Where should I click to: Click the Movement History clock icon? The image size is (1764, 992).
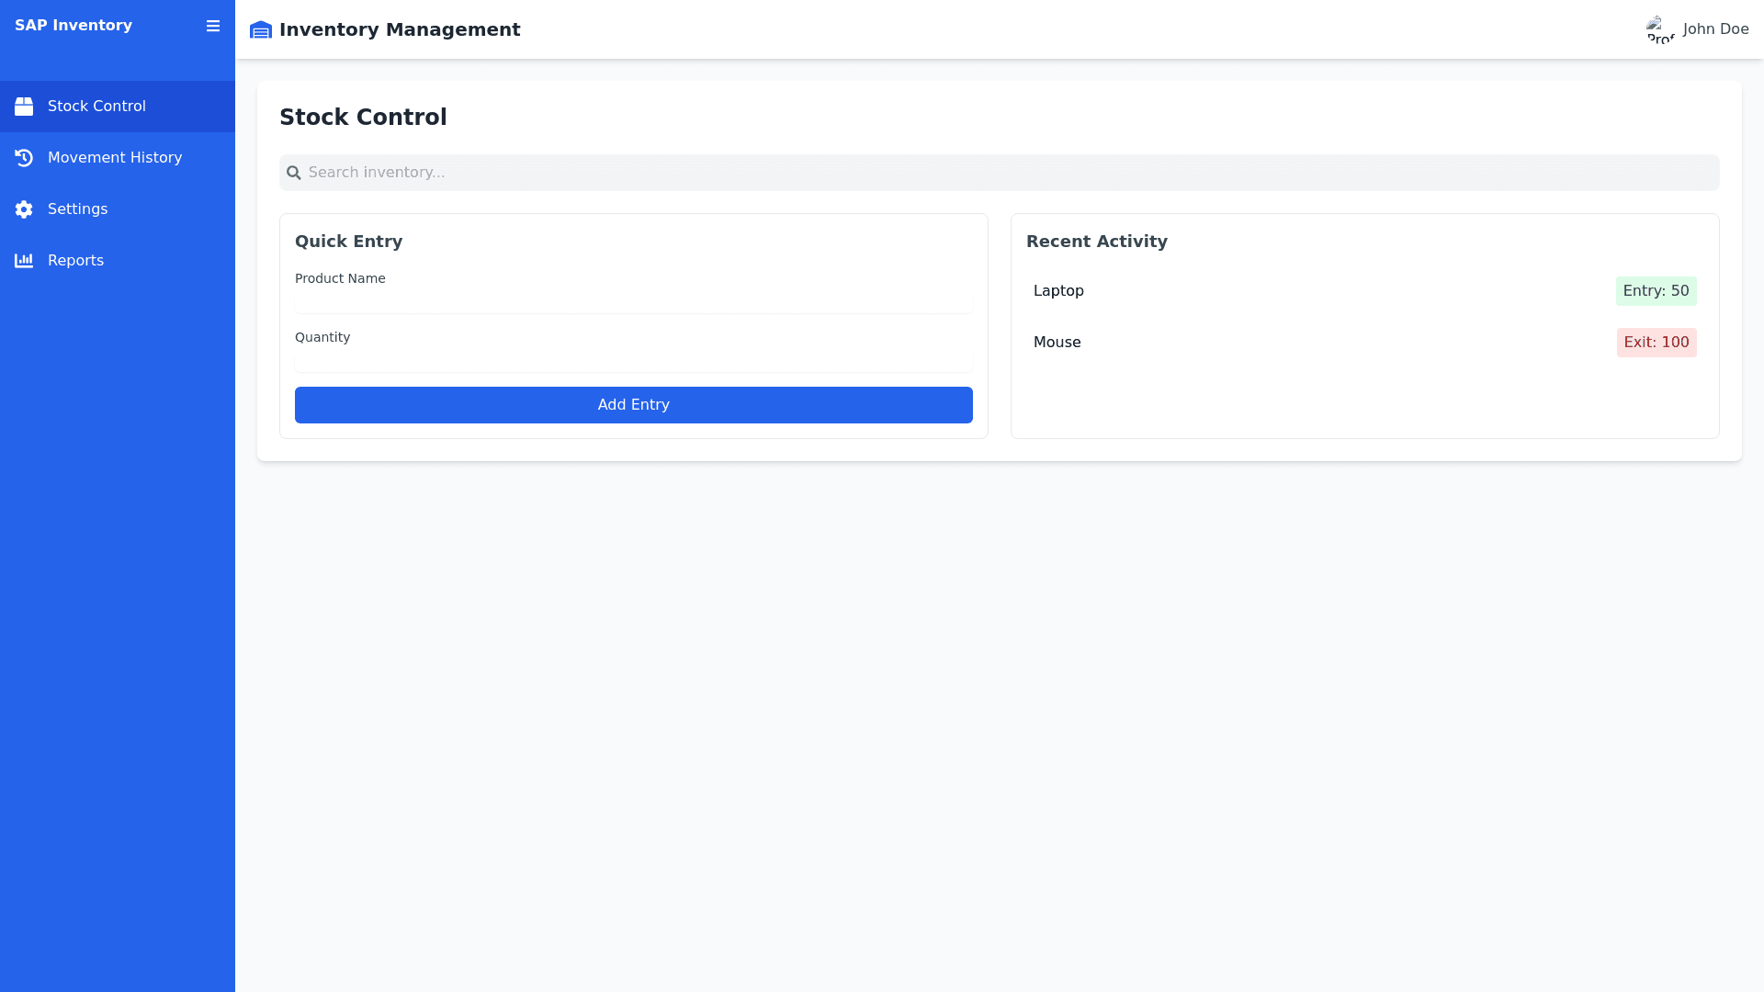coord(24,158)
